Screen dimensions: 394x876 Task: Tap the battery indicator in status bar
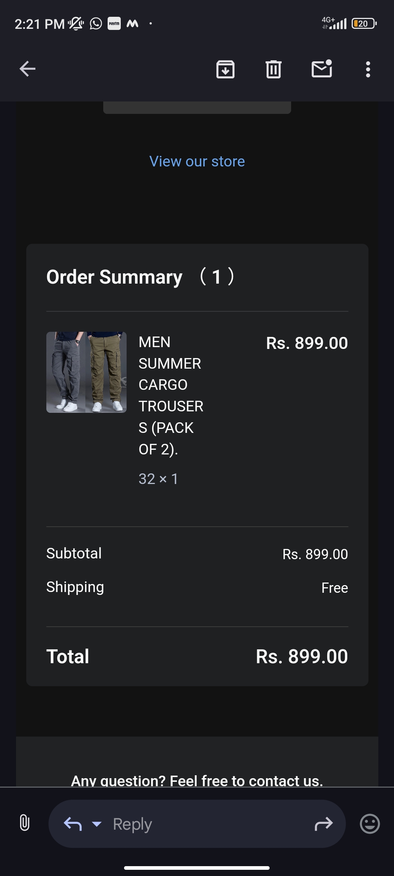click(x=364, y=24)
